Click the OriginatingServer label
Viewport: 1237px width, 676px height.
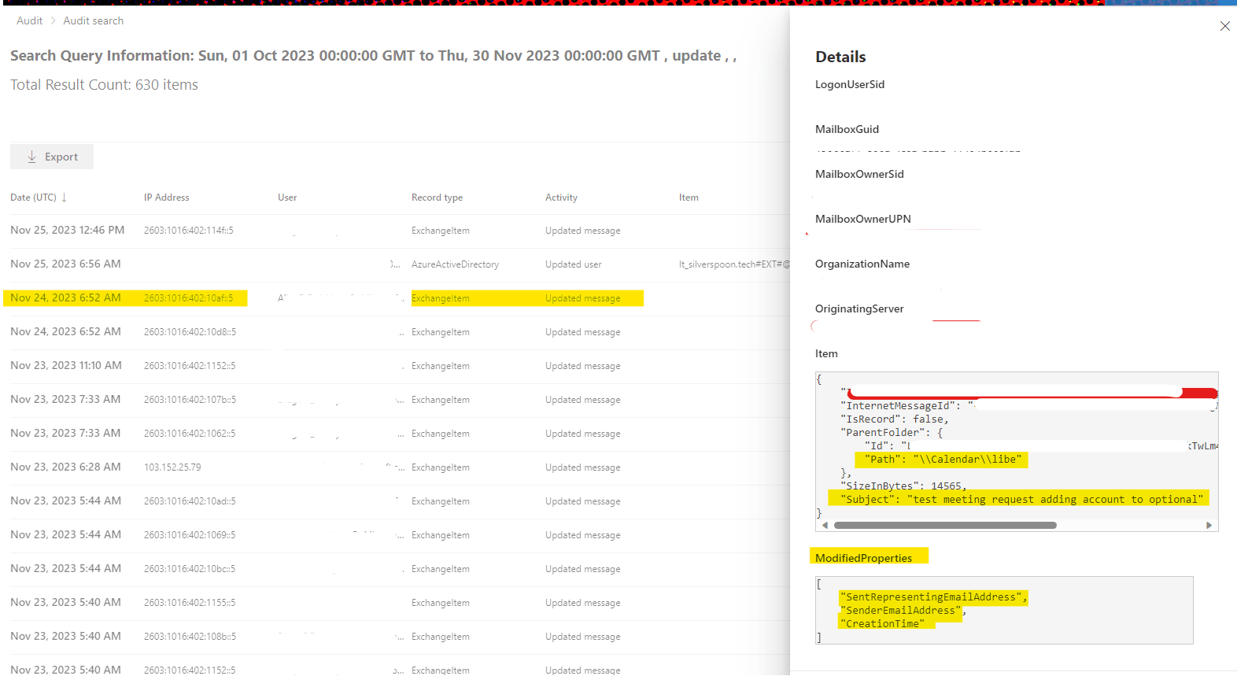(x=859, y=308)
